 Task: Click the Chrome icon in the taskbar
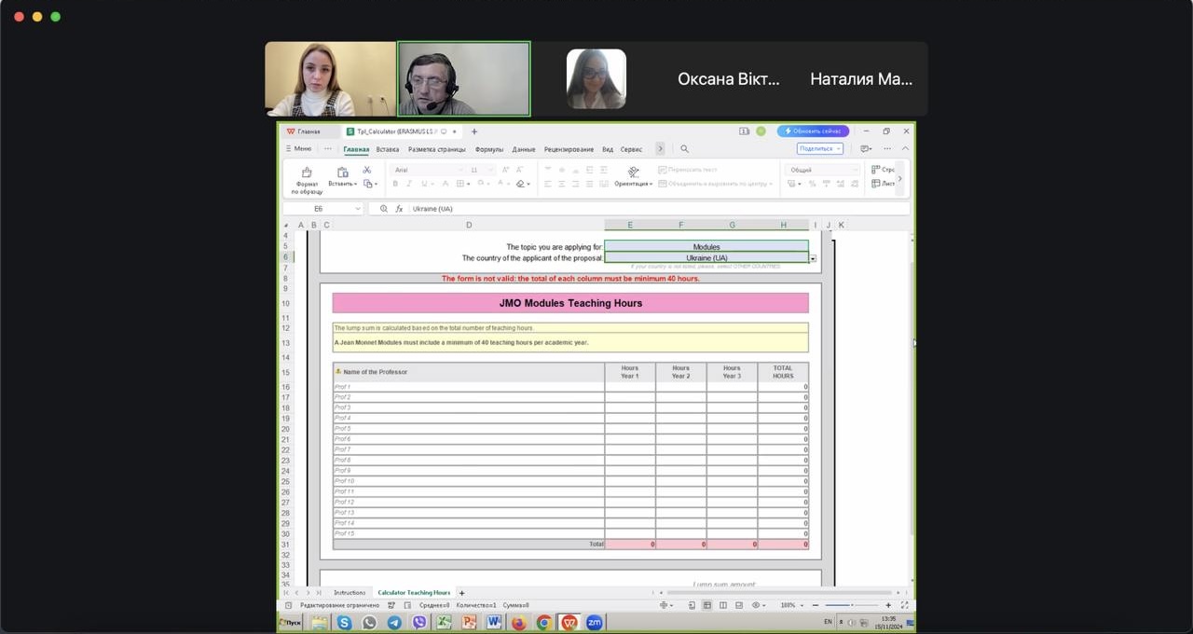[x=543, y=622]
